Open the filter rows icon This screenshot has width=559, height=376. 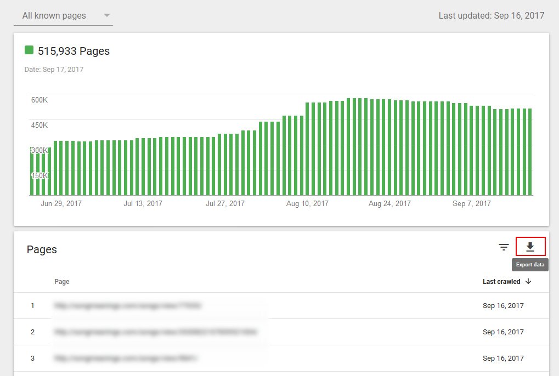(504, 247)
